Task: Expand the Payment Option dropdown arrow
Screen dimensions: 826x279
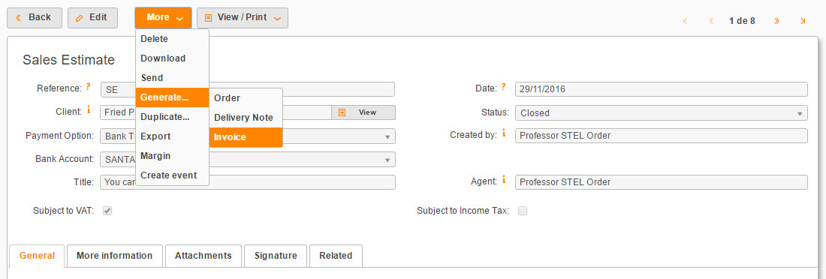Action: click(387, 136)
